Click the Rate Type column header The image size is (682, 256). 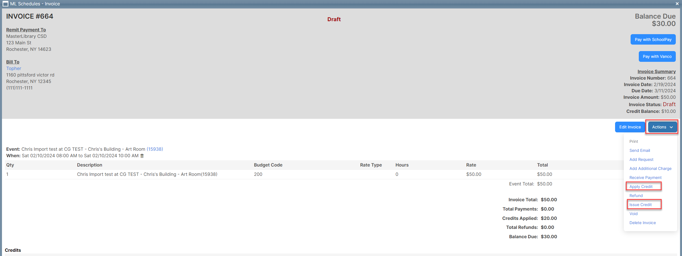(x=371, y=165)
